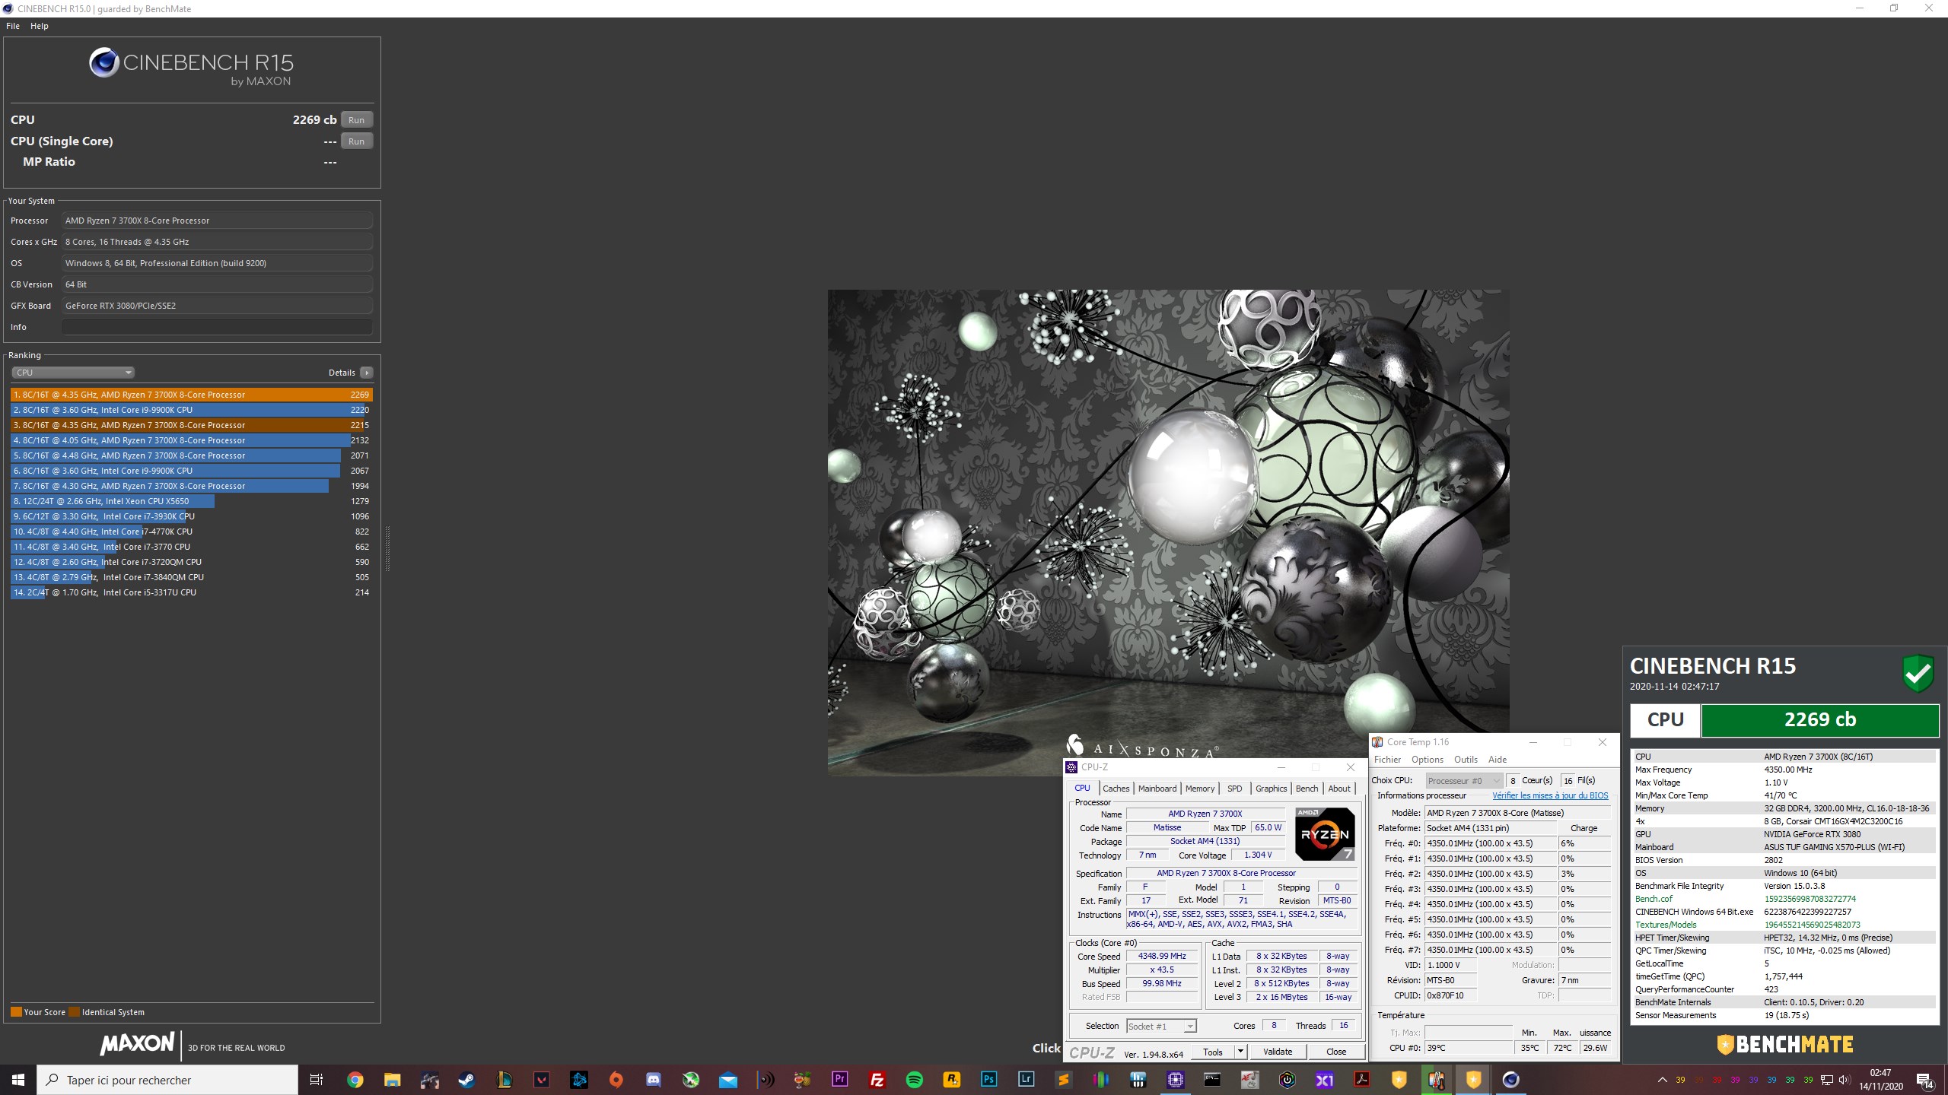Image resolution: width=1948 pixels, height=1095 pixels.
Task: Click the CPU-Z Tools button
Action: [1213, 1052]
